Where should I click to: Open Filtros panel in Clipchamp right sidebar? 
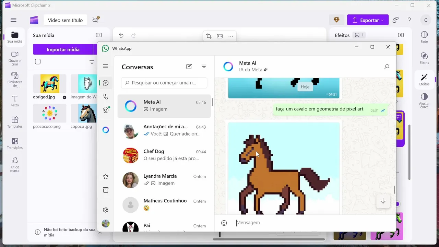click(424, 58)
